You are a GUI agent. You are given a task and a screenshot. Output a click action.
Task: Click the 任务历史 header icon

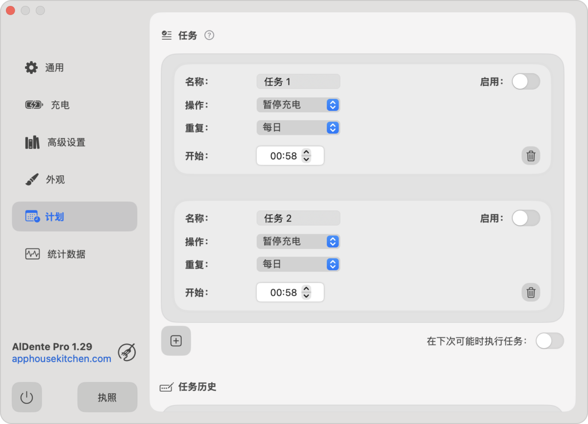[167, 387]
